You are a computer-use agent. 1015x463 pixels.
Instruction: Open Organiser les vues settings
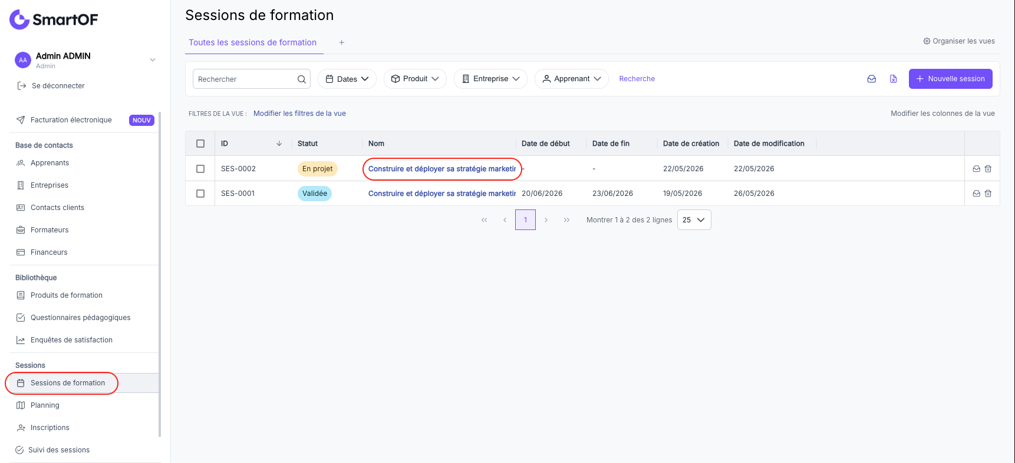959,41
